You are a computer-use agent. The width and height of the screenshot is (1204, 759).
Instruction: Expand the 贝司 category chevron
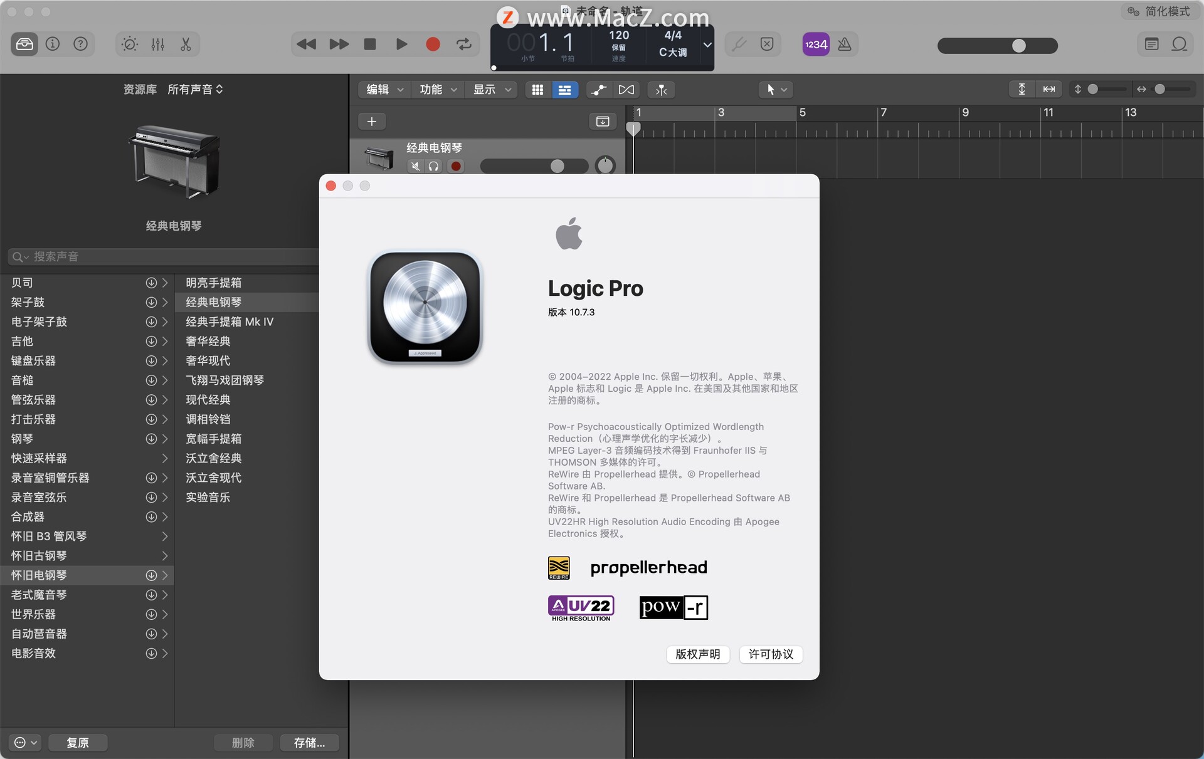[x=165, y=283]
